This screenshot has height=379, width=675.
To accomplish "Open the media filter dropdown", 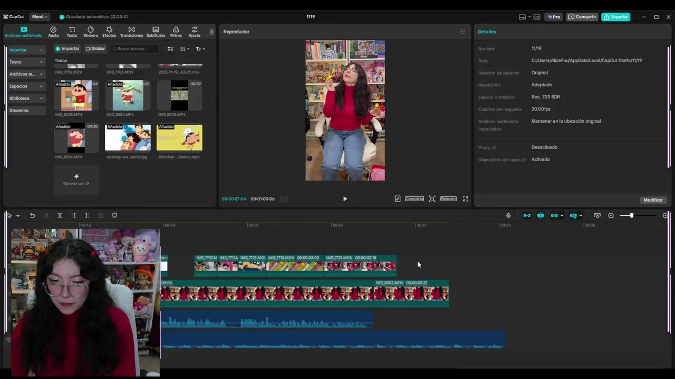I will [200, 49].
